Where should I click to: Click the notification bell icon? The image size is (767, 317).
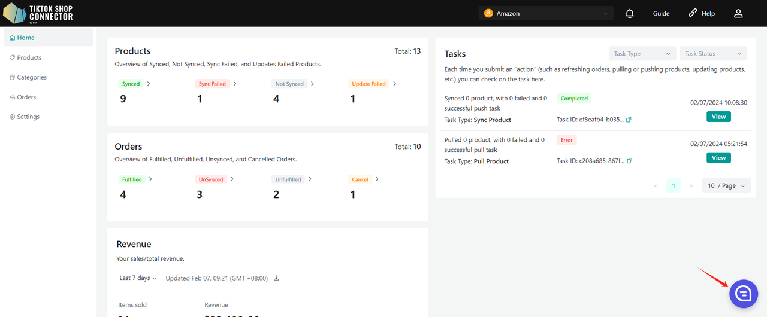630,13
